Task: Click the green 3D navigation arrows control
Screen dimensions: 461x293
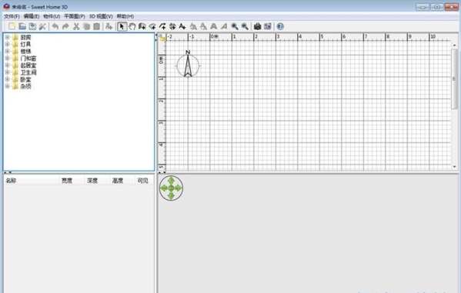Action: pyautogui.click(x=171, y=188)
